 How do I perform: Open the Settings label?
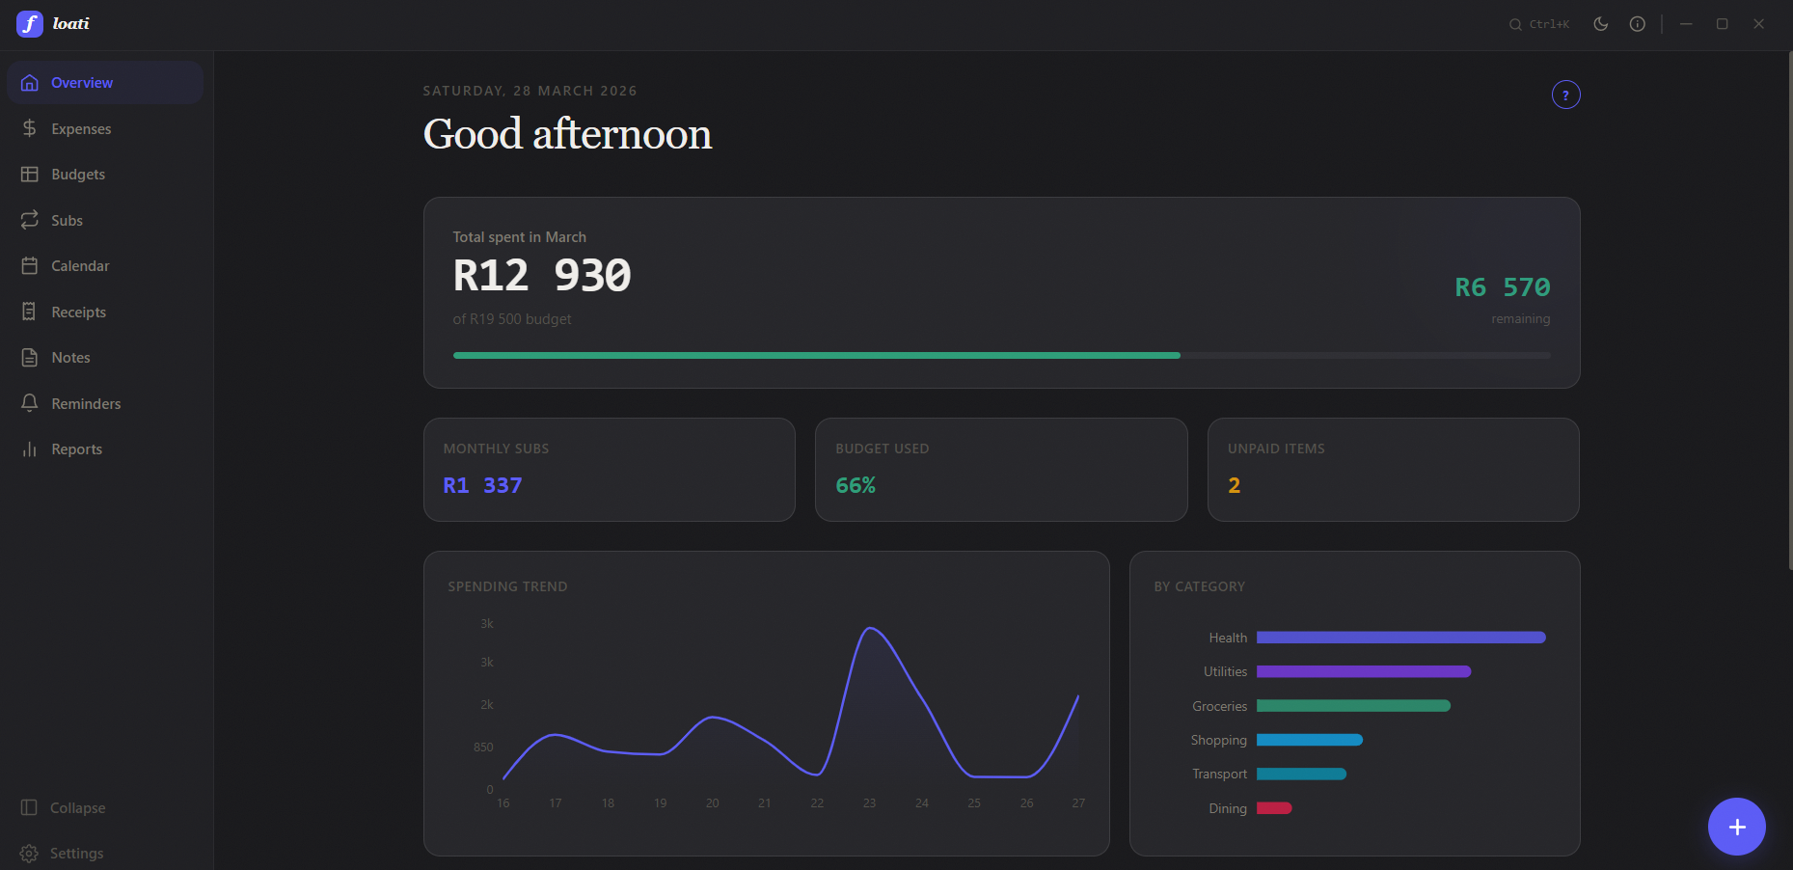(77, 854)
